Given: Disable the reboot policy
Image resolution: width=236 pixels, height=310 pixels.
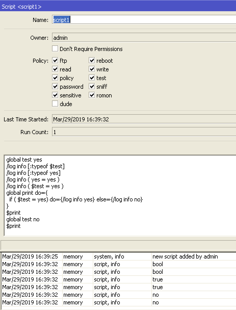Looking at the screenshot, I should 92,60.
